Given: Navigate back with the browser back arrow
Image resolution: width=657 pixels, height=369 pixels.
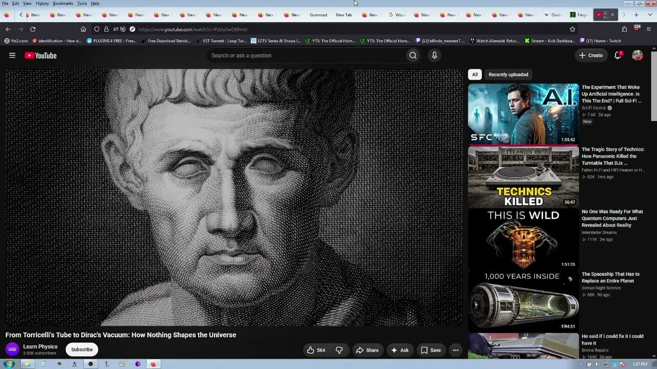Looking at the screenshot, I should tap(8, 29).
